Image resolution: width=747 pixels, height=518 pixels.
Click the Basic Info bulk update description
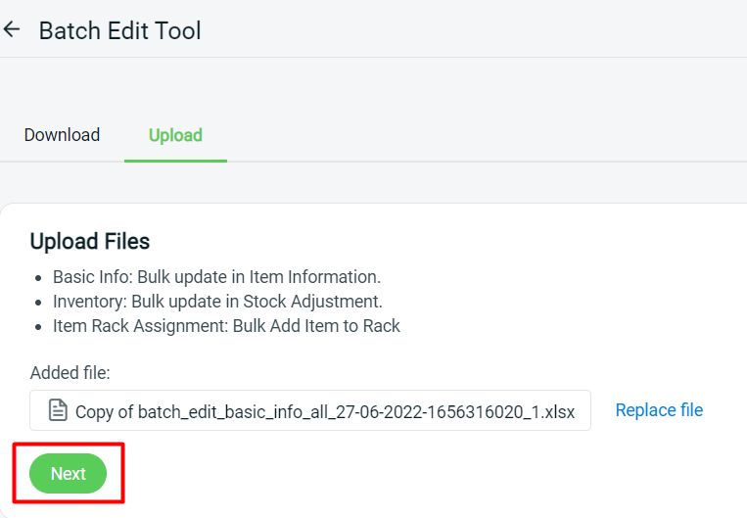click(x=216, y=276)
